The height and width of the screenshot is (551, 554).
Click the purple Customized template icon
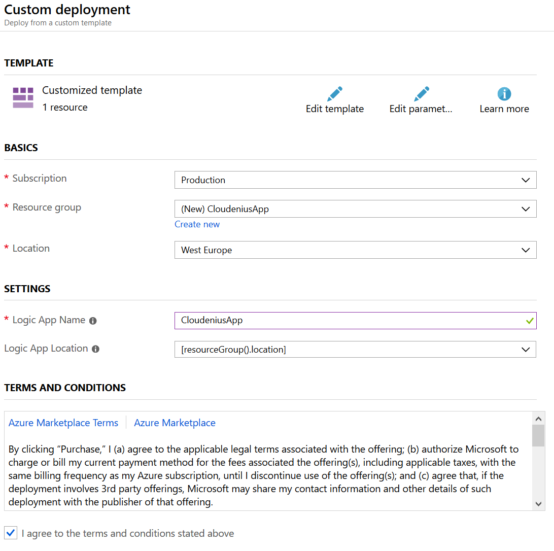click(x=22, y=96)
